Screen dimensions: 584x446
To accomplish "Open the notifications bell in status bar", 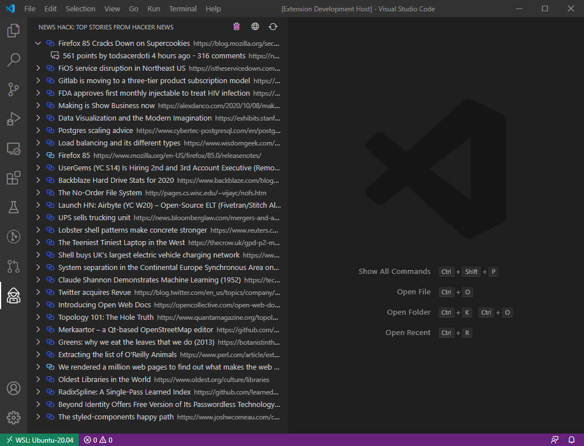I will pos(572,440).
